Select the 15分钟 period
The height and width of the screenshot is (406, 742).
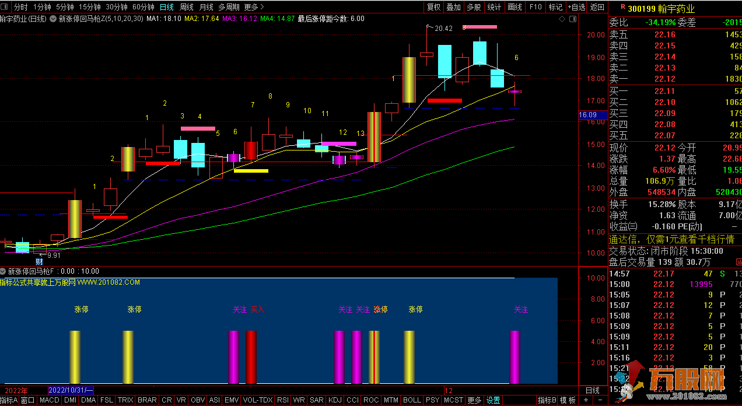click(x=90, y=7)
